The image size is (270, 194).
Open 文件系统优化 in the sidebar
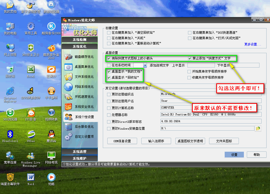pyautogui.click(x=80, y=77)
